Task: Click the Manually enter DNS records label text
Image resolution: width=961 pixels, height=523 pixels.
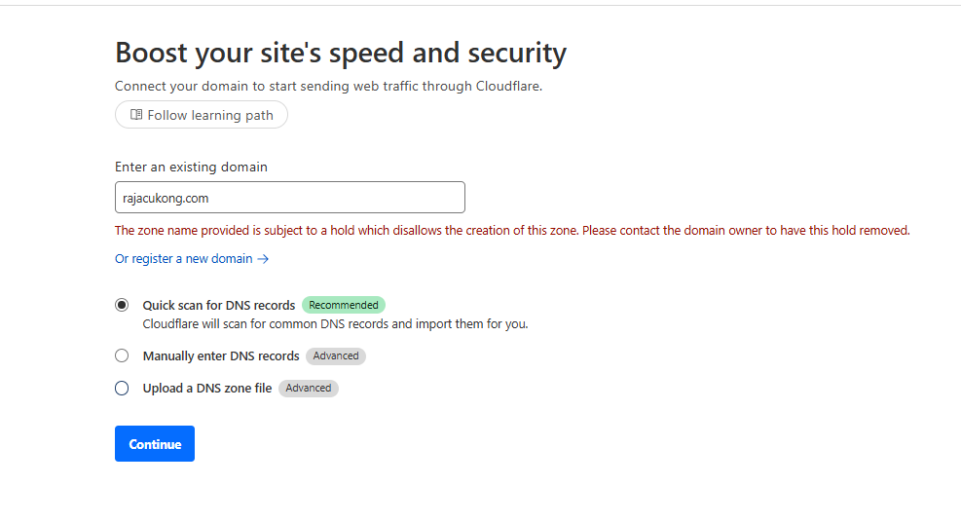Action: pos(221,356)
